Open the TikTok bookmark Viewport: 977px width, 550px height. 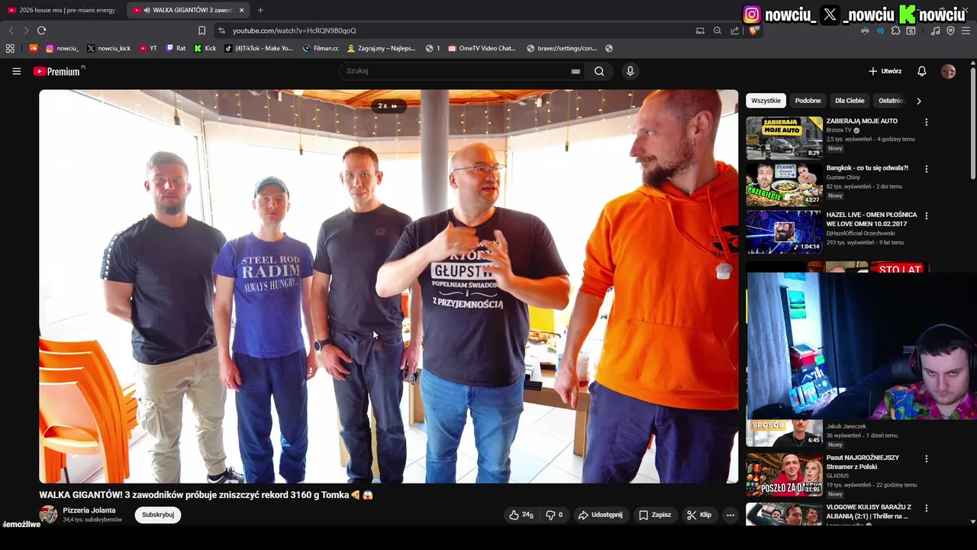point(259,48)
